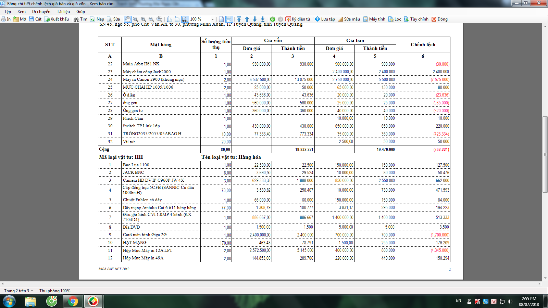Open the Windows Start button
The height and width of the screenshot is (308, 548).
(x=9, y=301)
